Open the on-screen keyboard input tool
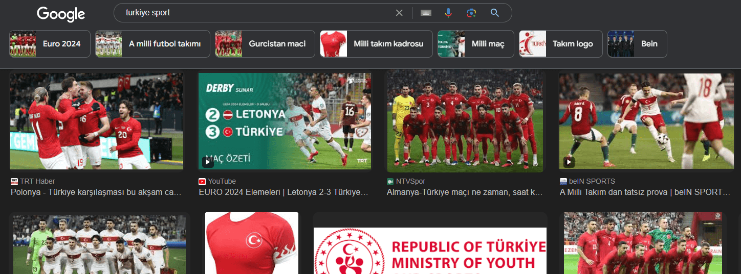 426,13
